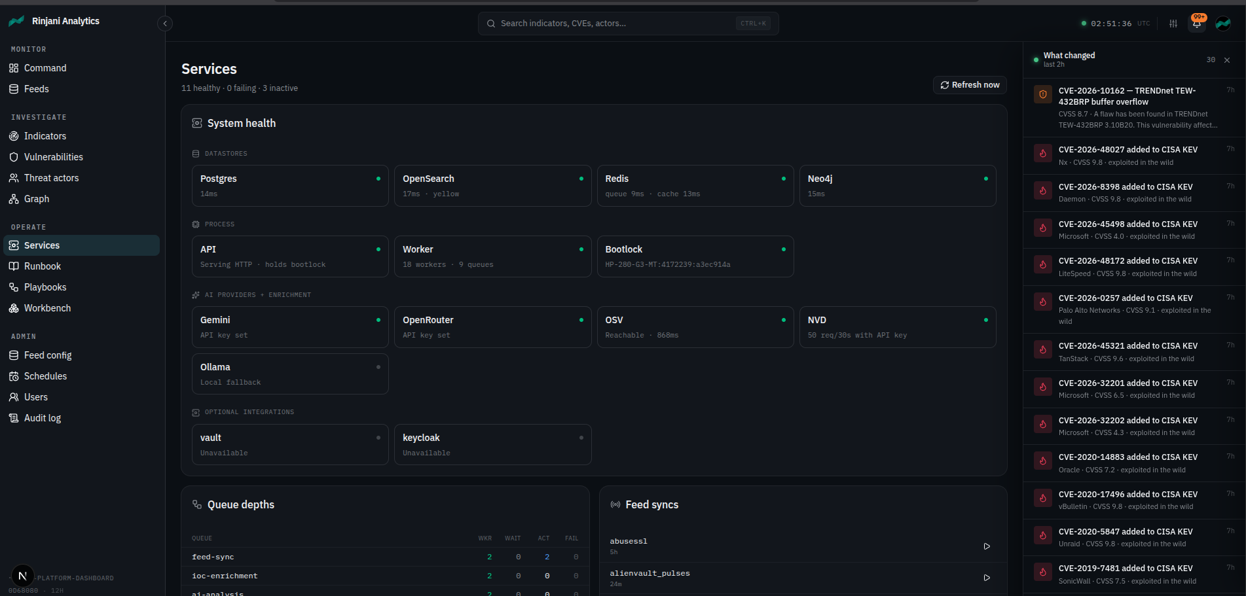Open the Vulnerabilities page
The image size is (1246, 596).
tap(82, 157)
